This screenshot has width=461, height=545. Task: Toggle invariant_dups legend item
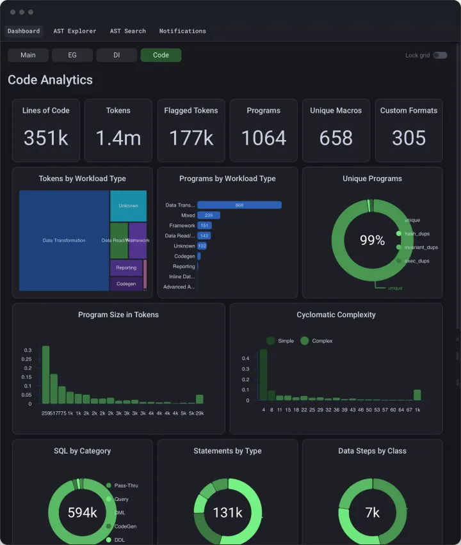coord(417,247)
